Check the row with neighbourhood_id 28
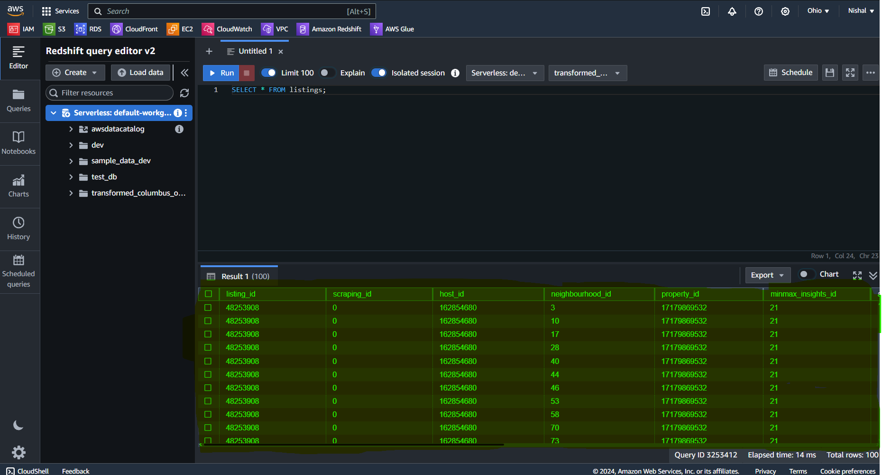The width and height of the screenshot is (882, 475). [x=208, y=347]
